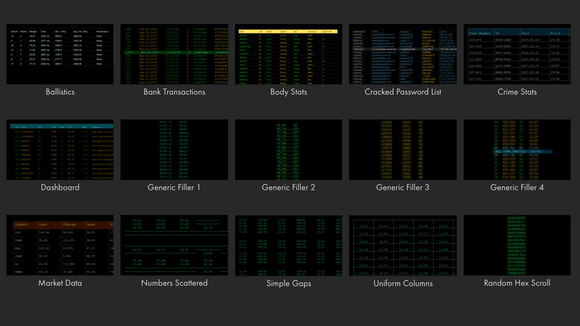Image resolution: width=580 pixels, height=326 pixels.
Task: Click the Generic Filler 4 preview
Action: (517, 149)
